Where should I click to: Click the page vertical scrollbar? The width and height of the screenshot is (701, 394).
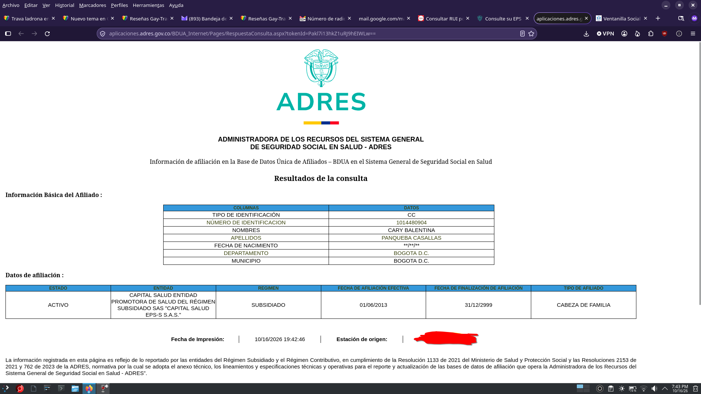point(700,173)
